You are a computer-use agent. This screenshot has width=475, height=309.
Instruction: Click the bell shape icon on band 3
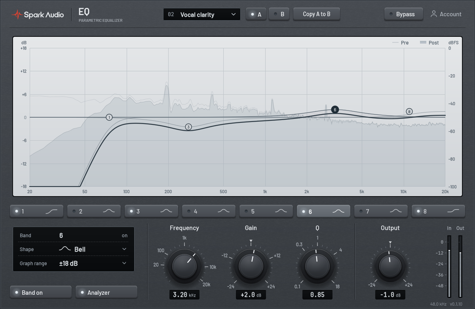click(x=167, y=212)
